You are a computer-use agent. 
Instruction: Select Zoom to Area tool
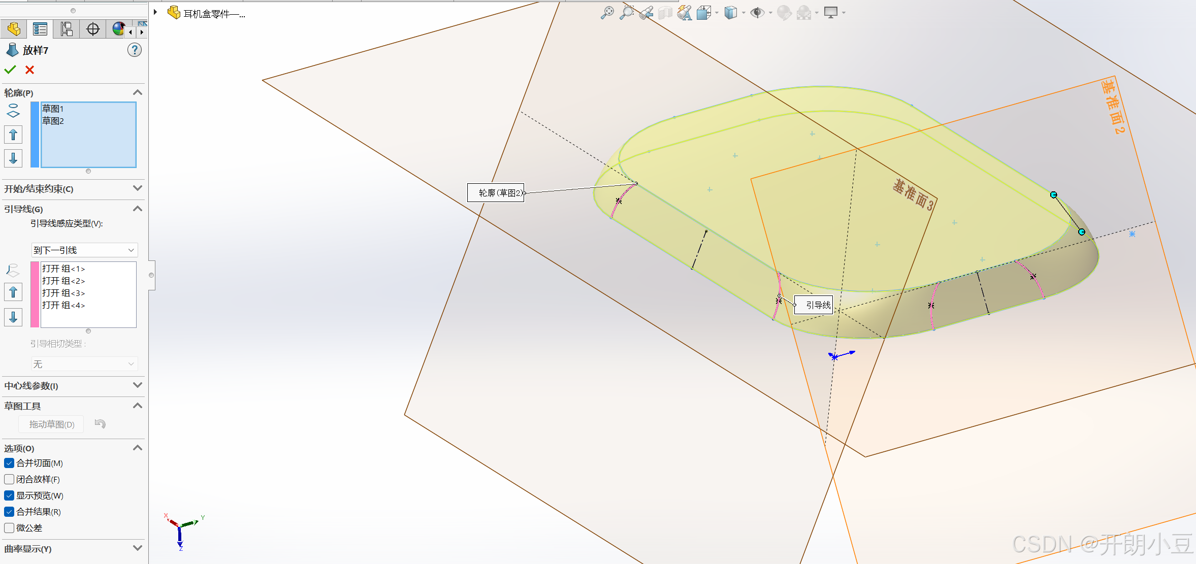[627, 13]
